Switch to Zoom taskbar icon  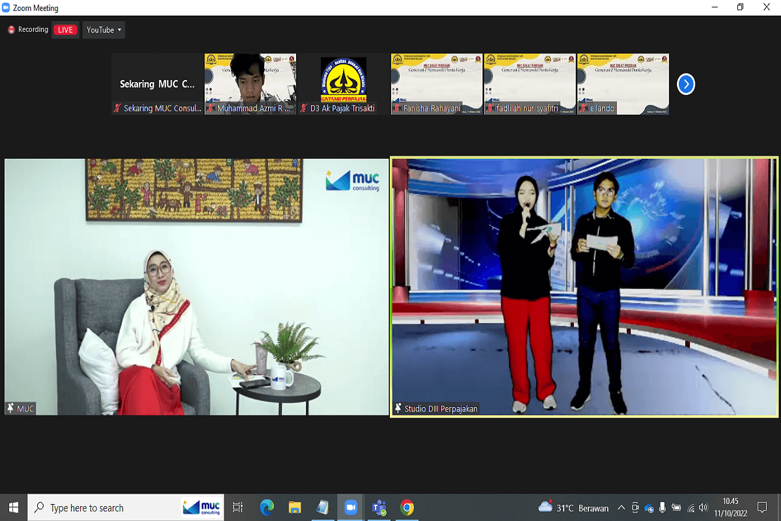click(x=351, y=507)
